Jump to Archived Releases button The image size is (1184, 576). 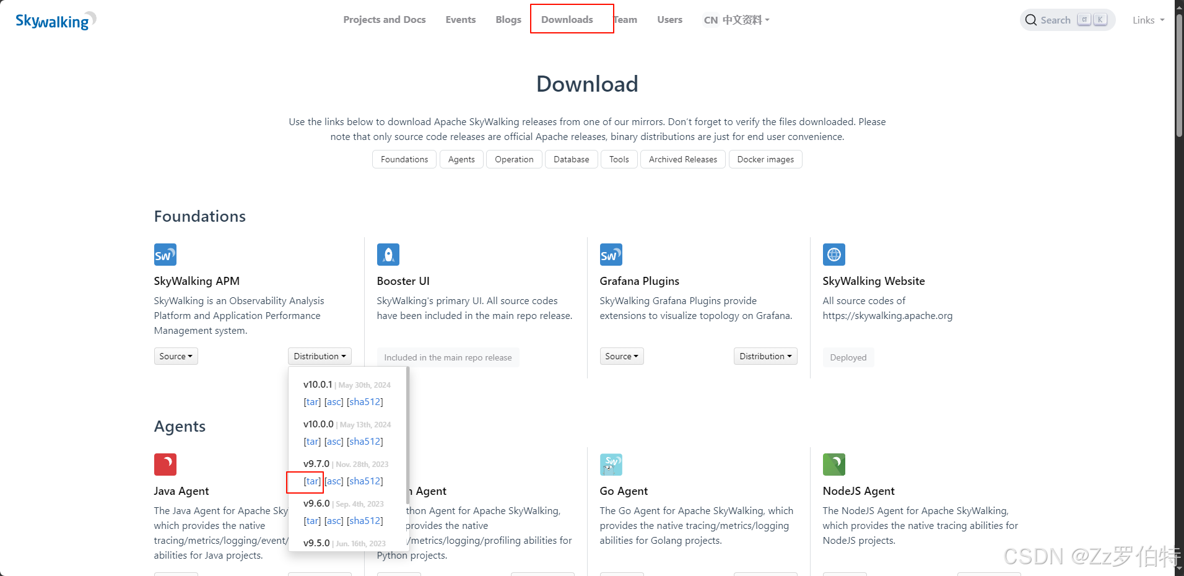(x=683, y=159)
